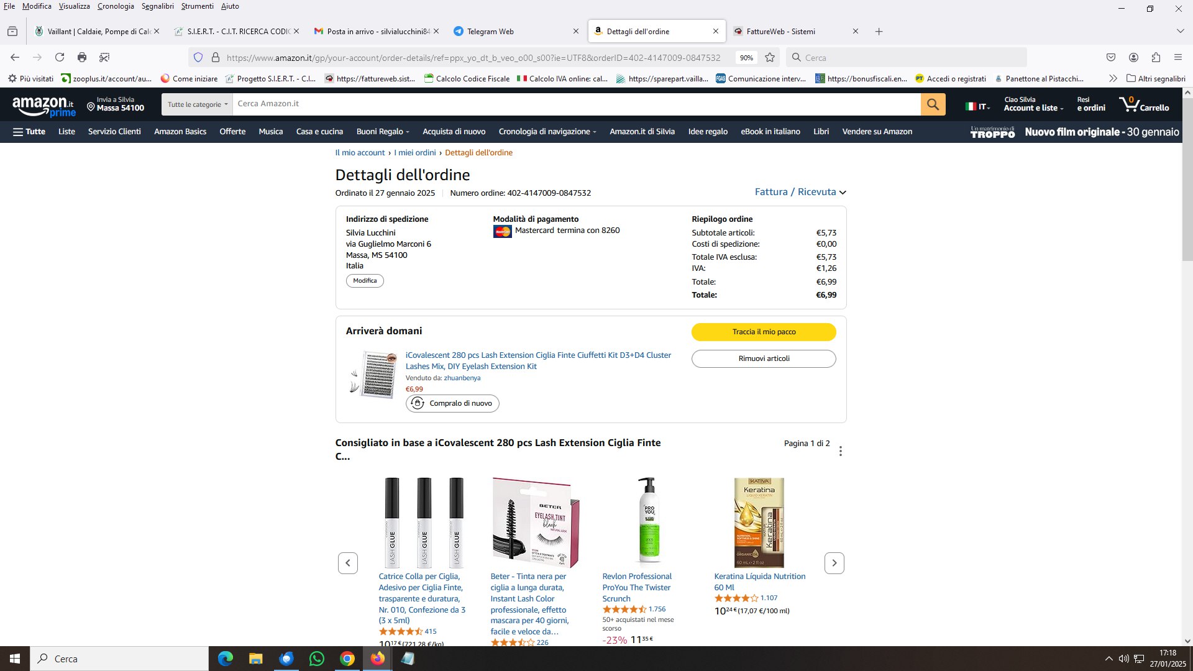This screenshot has width=1193, height=671.
Task: Click the Compralo di nuovo button
Action: tap(452, 403)
